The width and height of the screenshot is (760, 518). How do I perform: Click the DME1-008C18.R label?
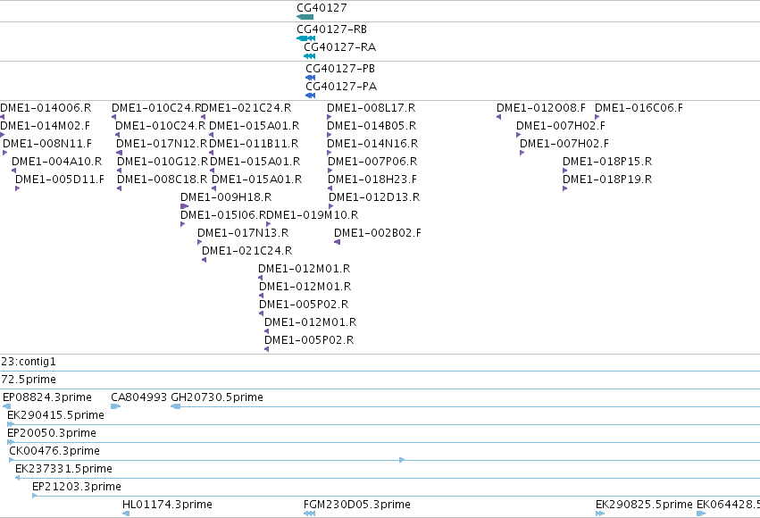click(162, 180)
